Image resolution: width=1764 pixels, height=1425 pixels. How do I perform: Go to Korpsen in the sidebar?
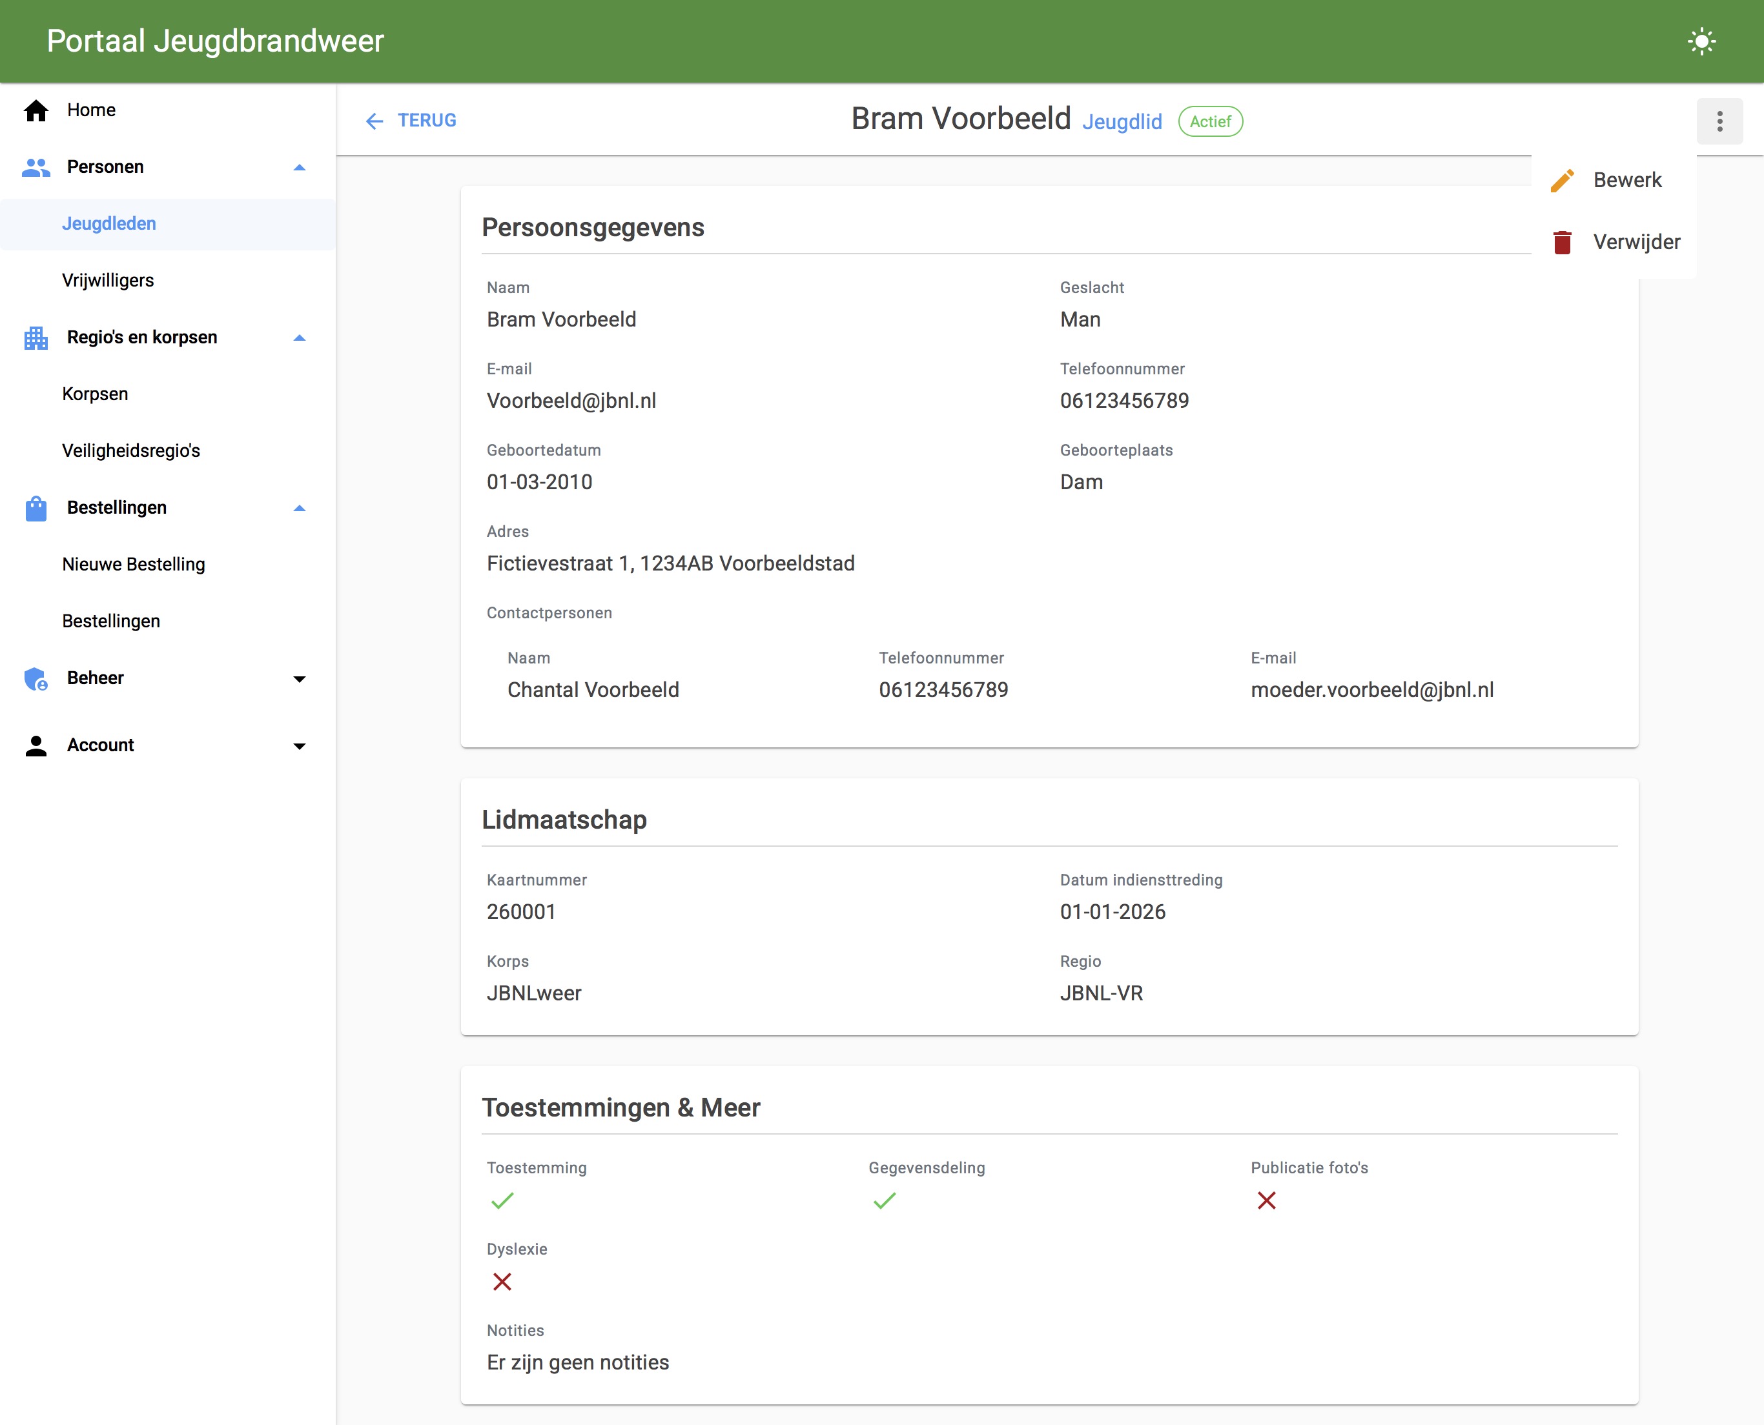click(x=167, y=394)
